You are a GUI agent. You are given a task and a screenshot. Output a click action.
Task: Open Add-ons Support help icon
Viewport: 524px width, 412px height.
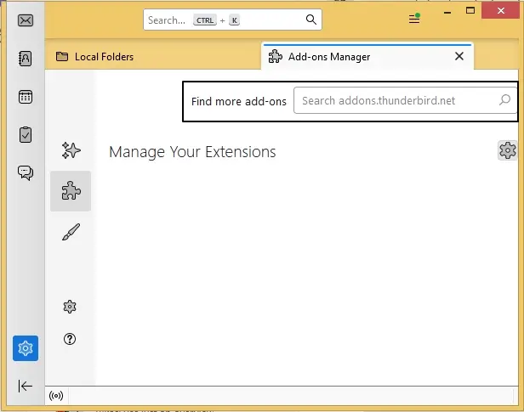point(70,339)
